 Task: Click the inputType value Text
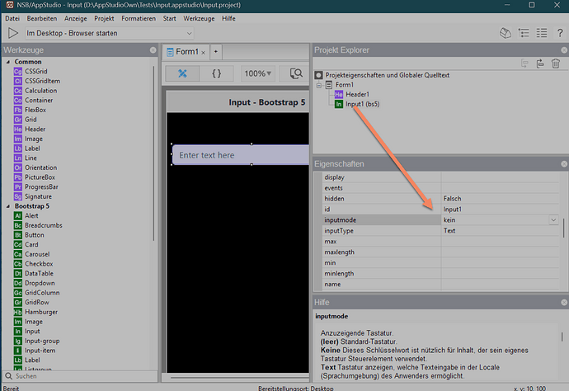point(500,231)
